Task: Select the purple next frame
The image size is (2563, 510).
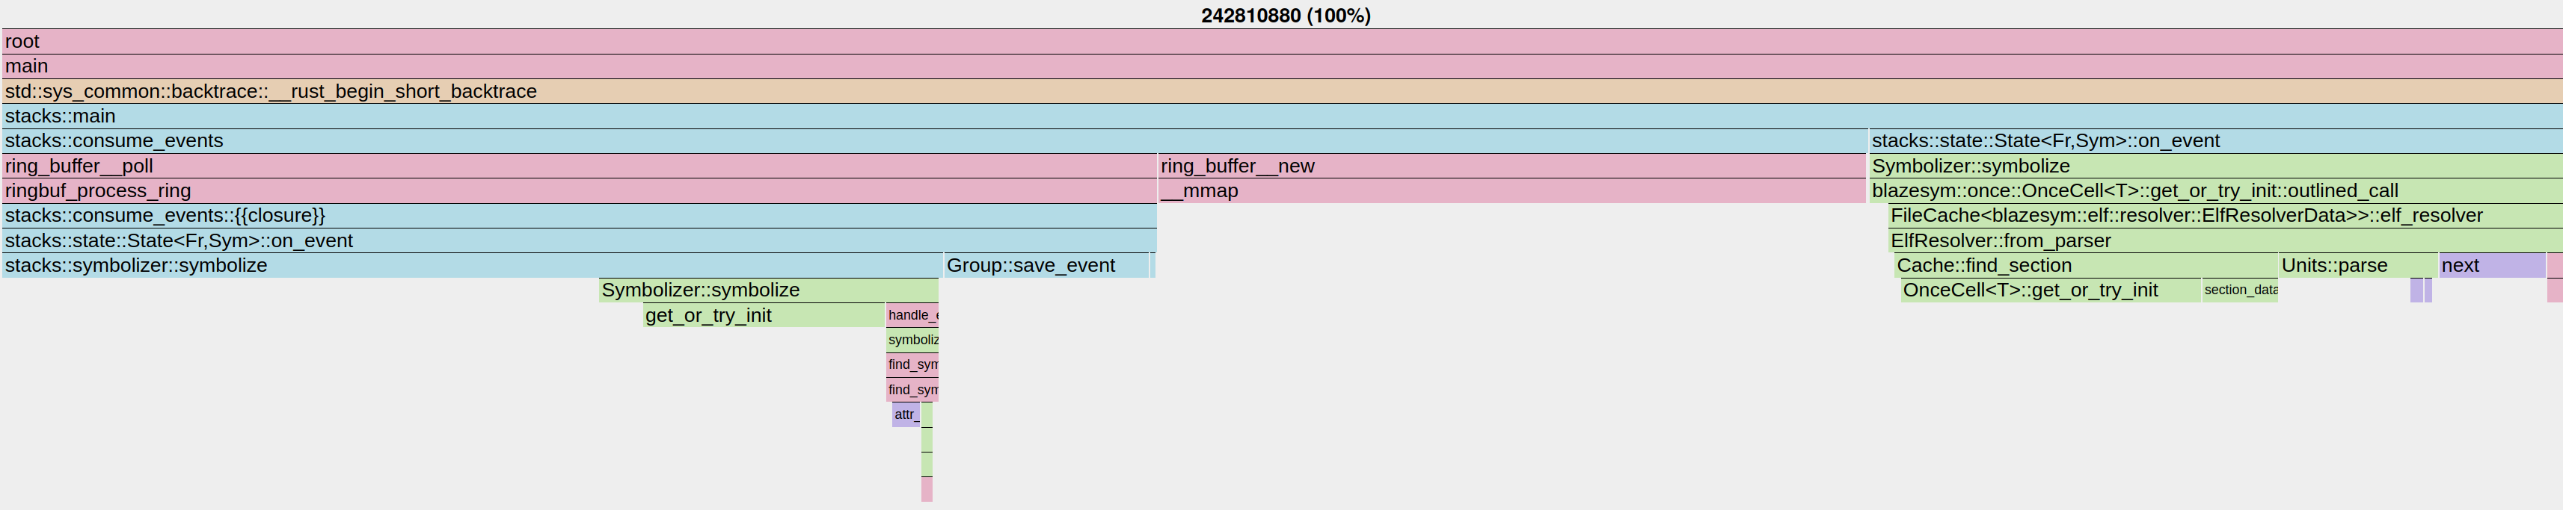Action: pos(2491,265)
